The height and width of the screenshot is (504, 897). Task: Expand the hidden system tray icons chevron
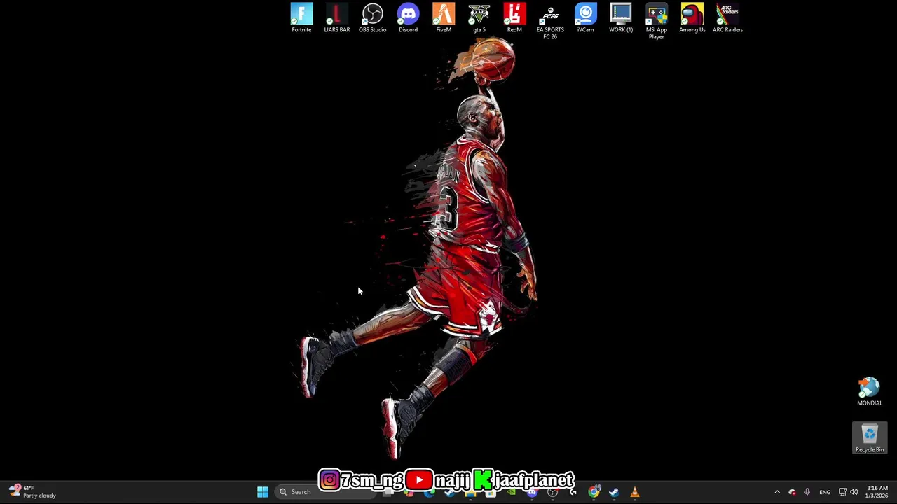[x=777, y=492]
